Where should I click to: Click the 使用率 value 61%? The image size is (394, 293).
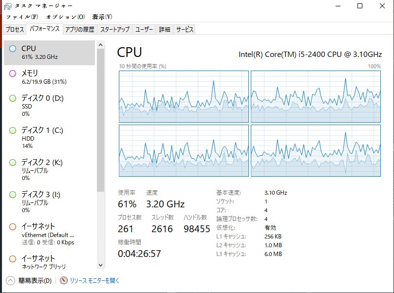(127, 204)
